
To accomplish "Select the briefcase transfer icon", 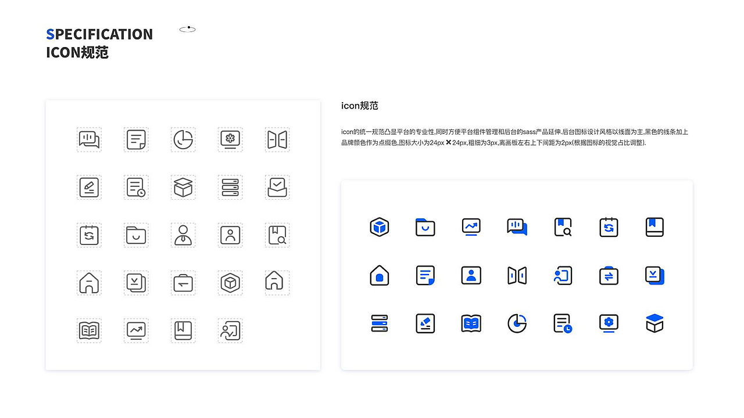I will tap(609, 275).
